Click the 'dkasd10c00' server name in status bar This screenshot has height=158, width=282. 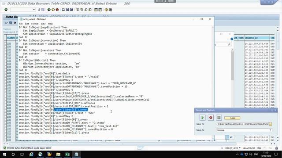[x=249, y=148]
